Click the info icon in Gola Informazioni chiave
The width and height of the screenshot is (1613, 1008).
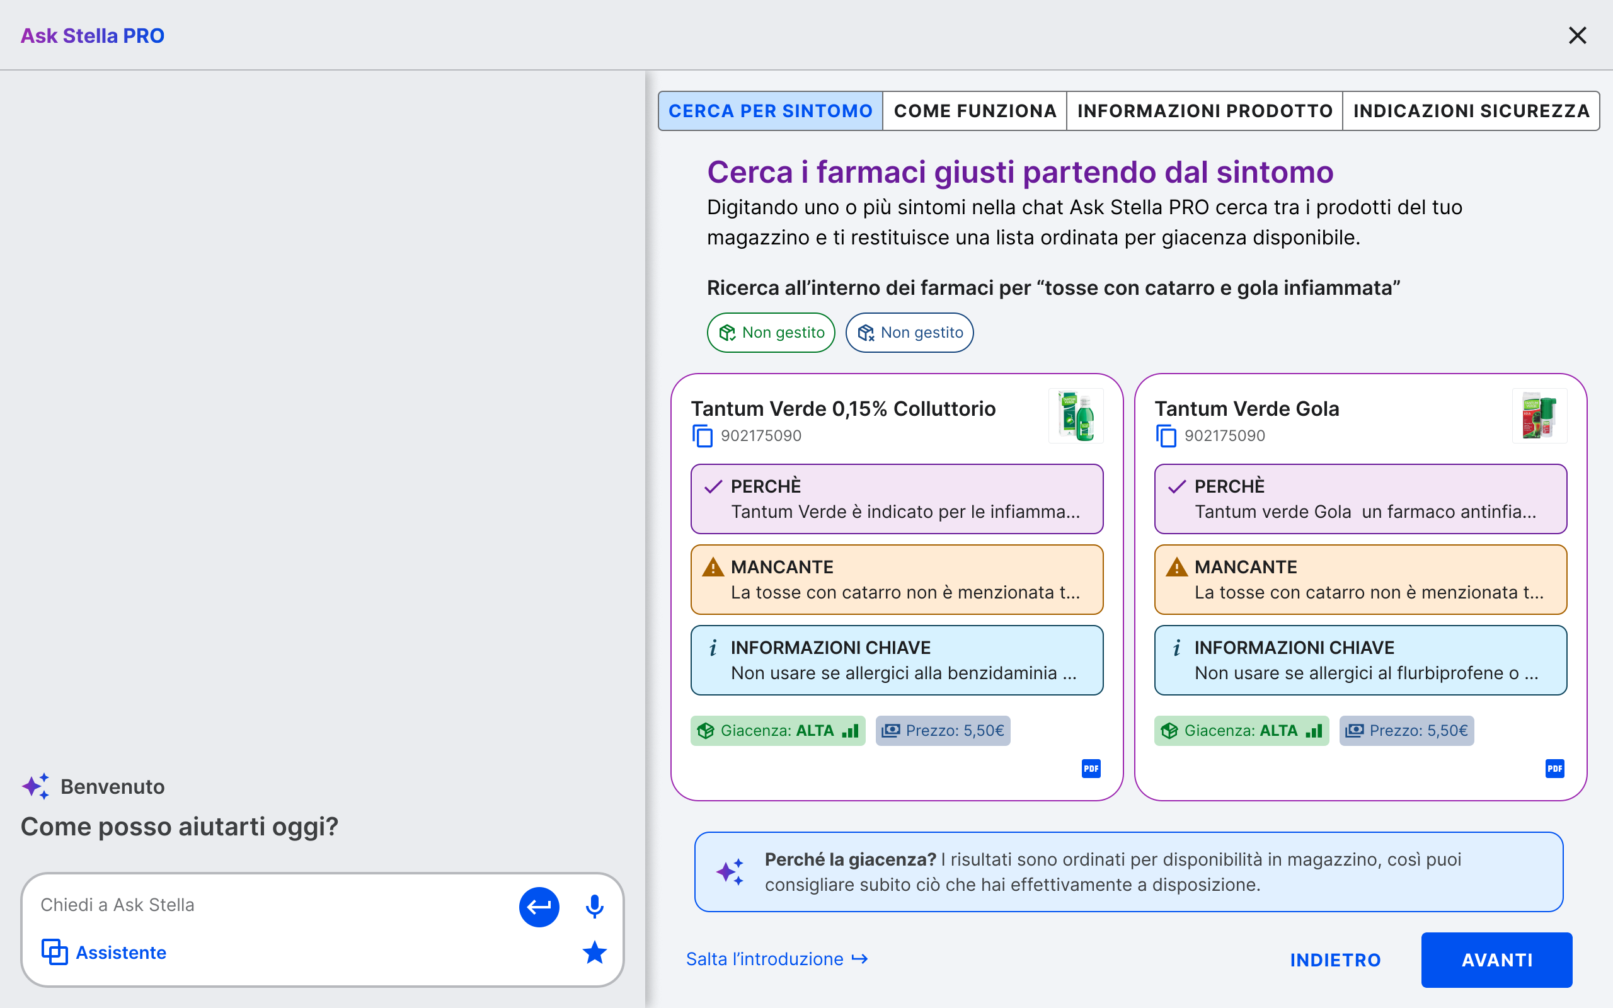click(1177, 648)
